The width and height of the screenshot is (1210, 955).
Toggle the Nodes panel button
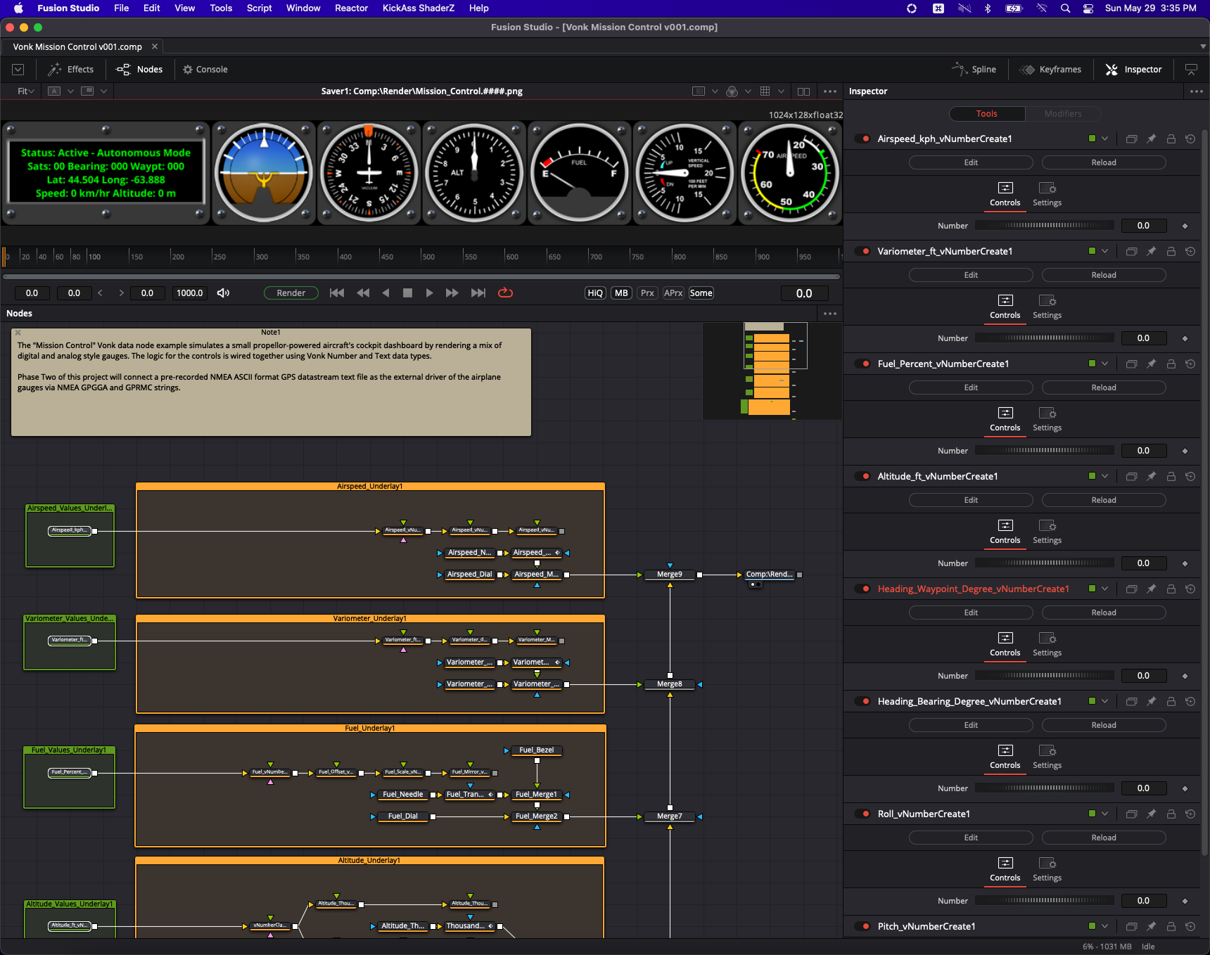[x=139, y=70]
